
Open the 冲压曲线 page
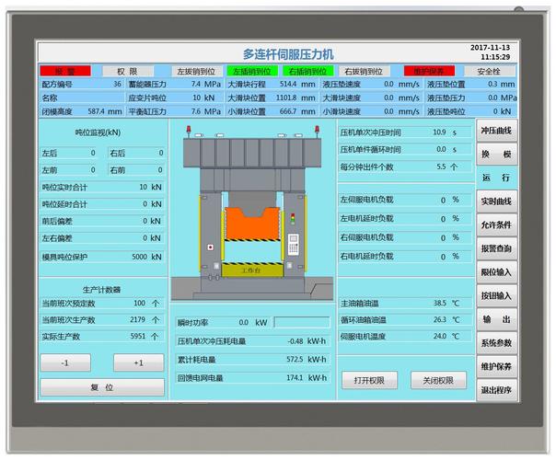(496, 131)
